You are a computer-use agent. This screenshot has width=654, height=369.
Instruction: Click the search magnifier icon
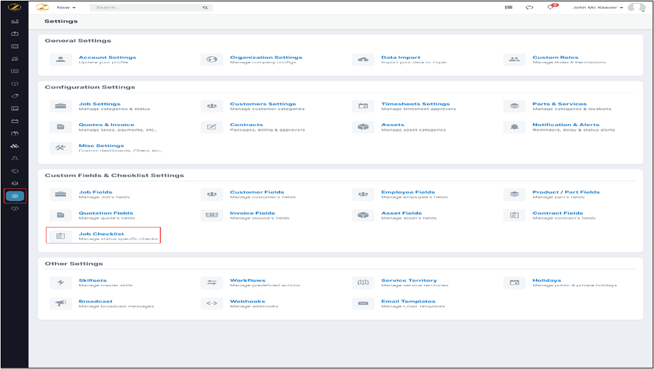click(205, 7)
